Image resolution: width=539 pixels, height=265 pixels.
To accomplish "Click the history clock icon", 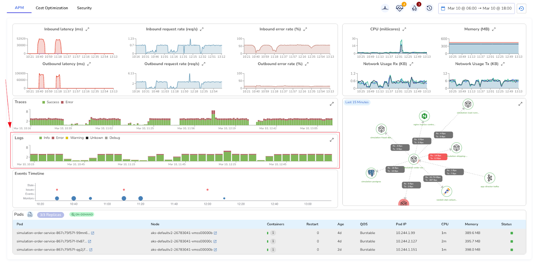I will 429,8.
